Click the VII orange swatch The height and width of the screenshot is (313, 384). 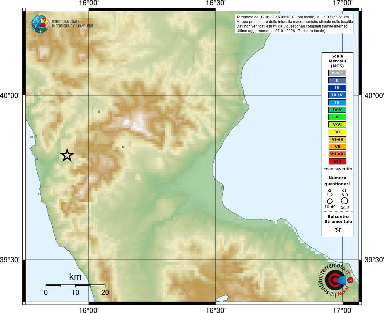click(x=337, y=147)
